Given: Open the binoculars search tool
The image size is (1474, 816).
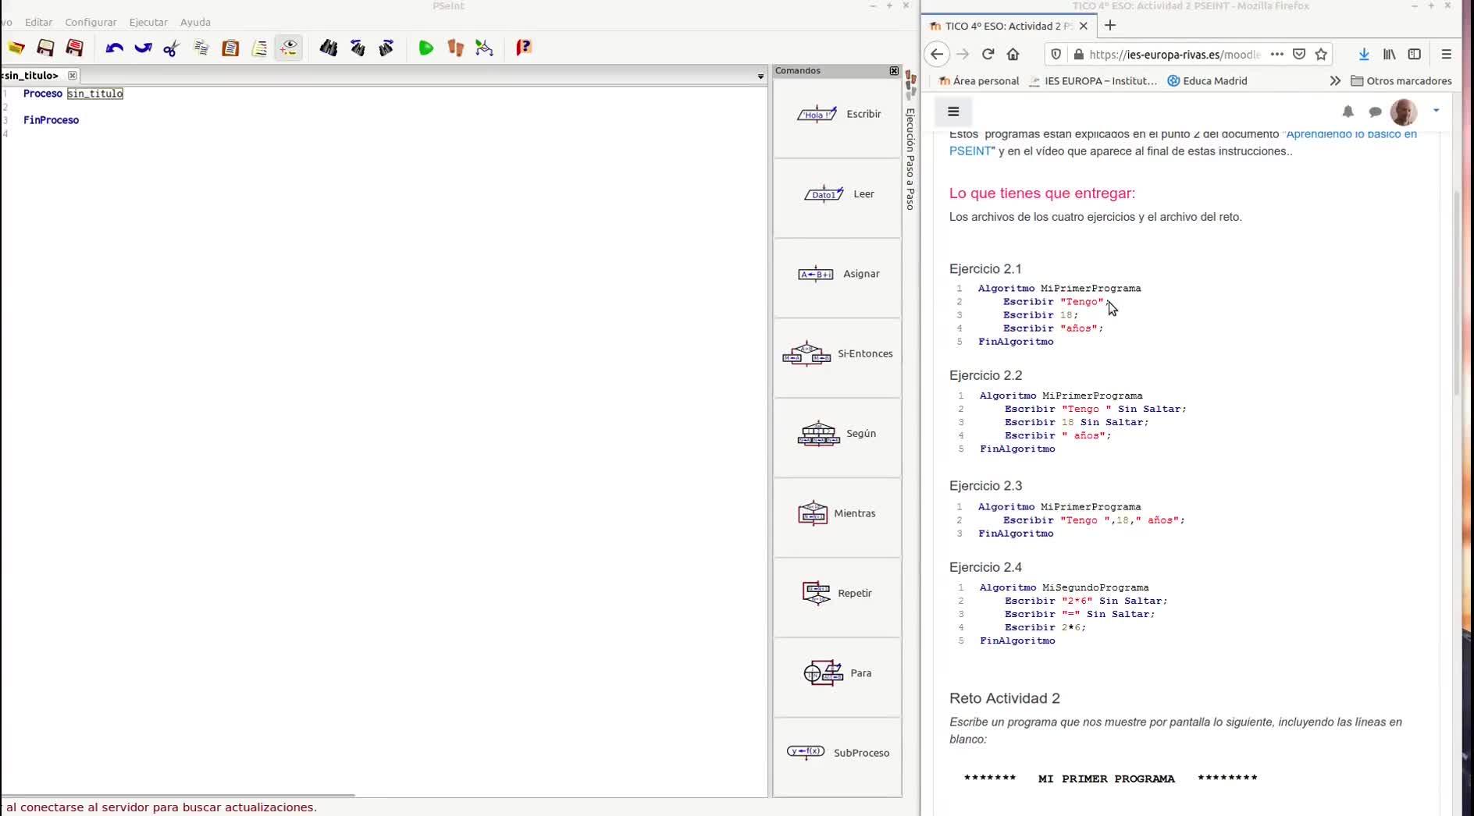Looking at the screenshot, I should 328,48.
